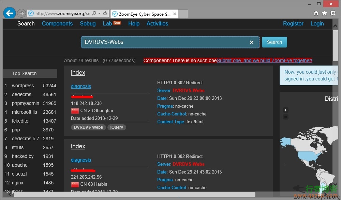Open a new blank browser tab
Viewport: 341px width, 200px height.
183,14
